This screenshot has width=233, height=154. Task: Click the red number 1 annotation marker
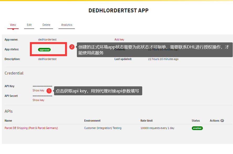pyautogui.click(x=49, y=91)
